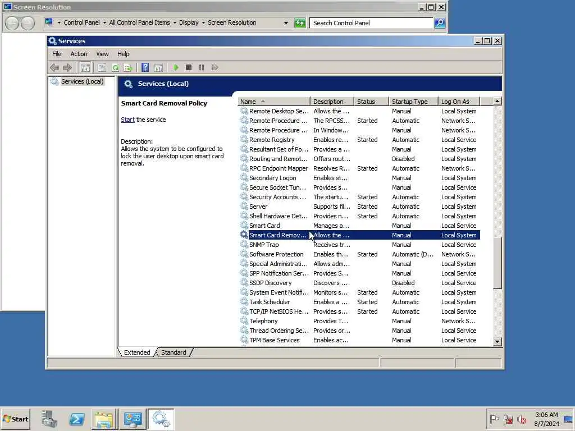This screenshot has width=575, height=431.
Task: Sort by the Log On As column header
Action: [459, 102]
